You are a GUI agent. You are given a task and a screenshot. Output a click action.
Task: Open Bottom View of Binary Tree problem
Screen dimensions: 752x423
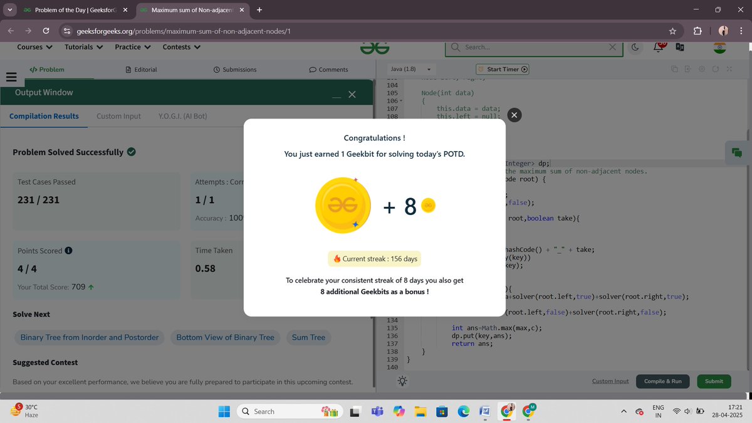pyautogui.click(x=226, y=337)
